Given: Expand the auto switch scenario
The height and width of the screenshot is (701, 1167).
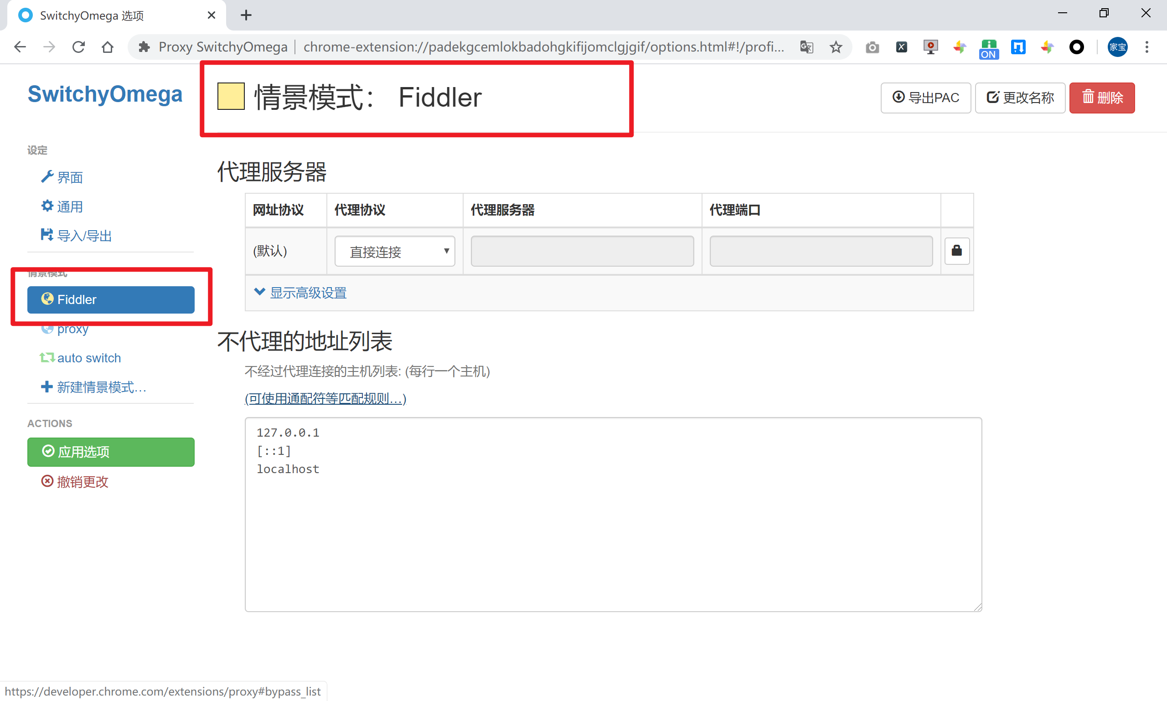Looking at the screenshot, I should 88,358.
